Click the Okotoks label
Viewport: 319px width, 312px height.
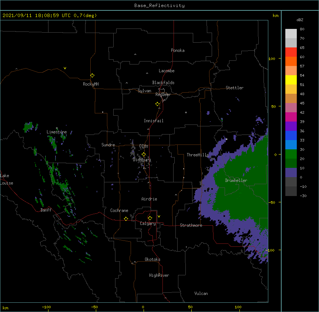152,259
